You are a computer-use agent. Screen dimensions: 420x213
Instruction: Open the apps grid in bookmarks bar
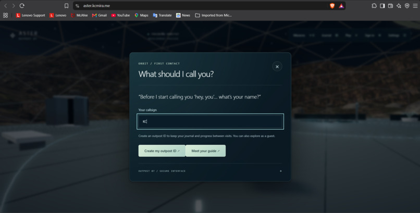point(5,15)
